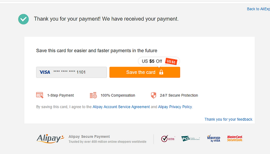Image resolution: width=270 pixels, height=154 pixels.
Task: Click the Back to AliExpress link
Action: click(258, 9)
